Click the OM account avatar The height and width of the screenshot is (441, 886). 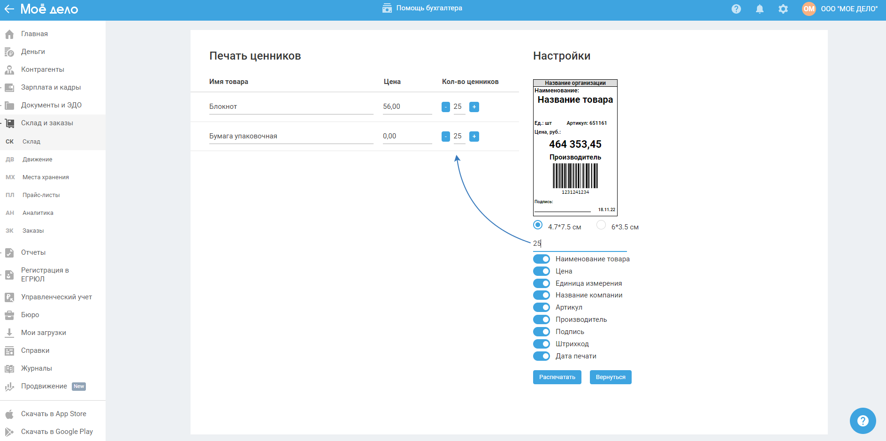(x=809, y=9)
